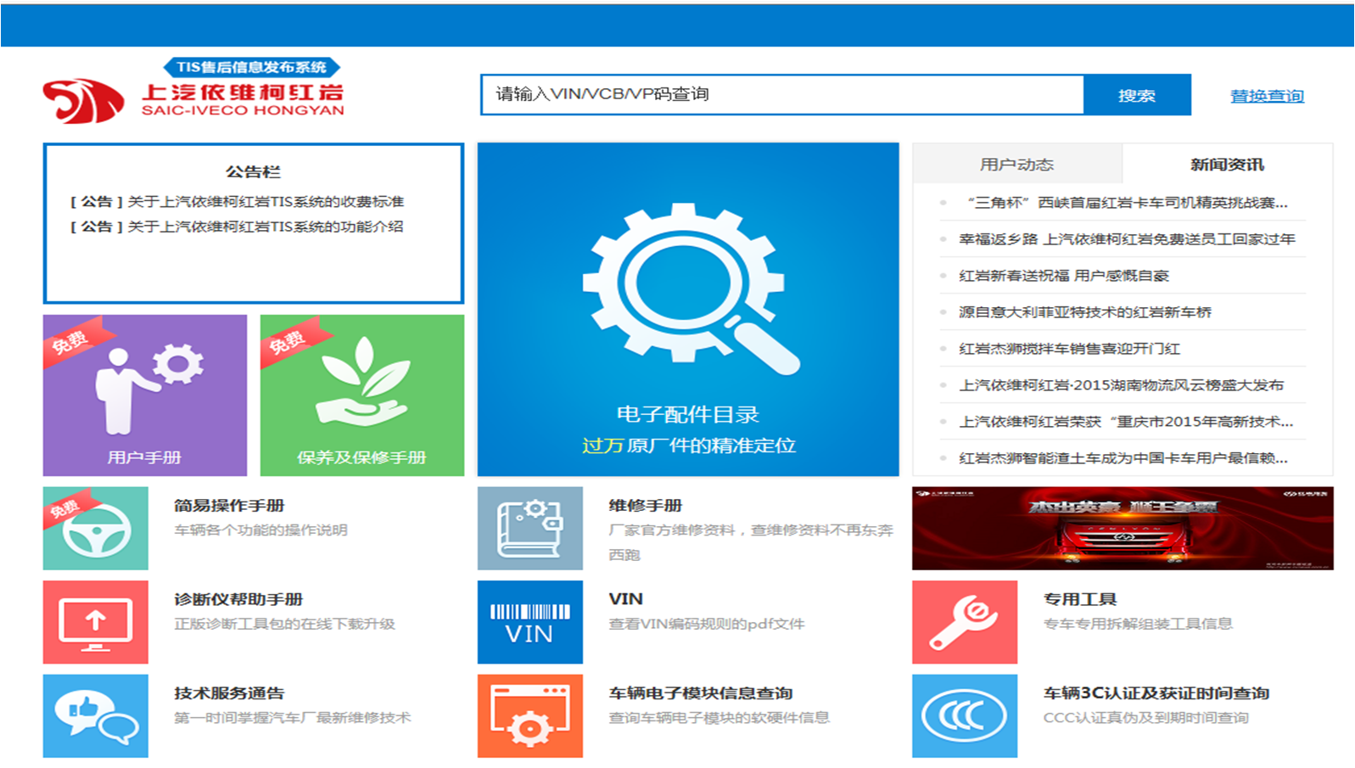Click the VIN/VCB/VP code search field
The image size is (1355, 768).
click(x=781, y=94)
